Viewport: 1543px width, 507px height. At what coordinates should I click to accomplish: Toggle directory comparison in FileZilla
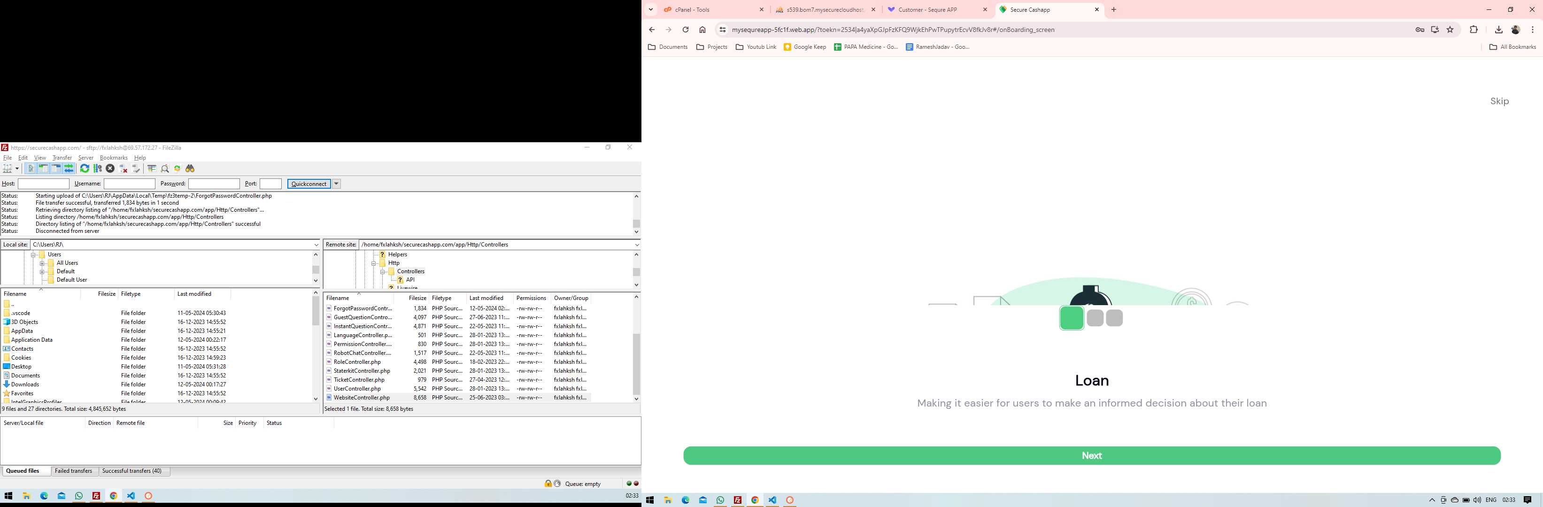(165, 169)
